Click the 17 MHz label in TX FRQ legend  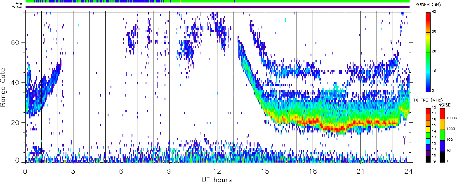point(434,113)
